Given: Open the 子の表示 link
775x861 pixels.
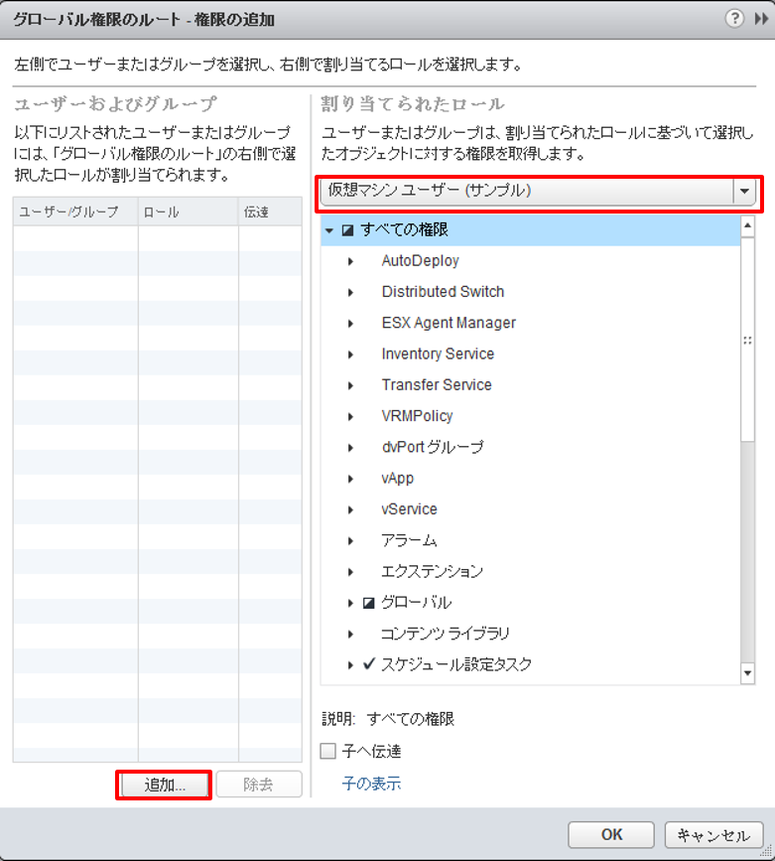Looking at the screenshot, I should 371,784.
